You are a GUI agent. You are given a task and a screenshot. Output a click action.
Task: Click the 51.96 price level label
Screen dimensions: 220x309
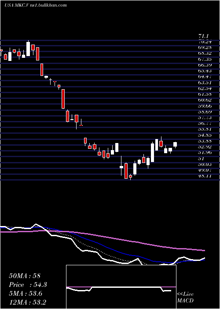(205, 152)
